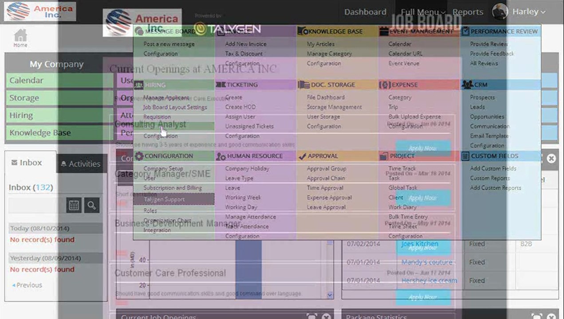Open the Storage tile in My Company
Viewport: 564px width, 319px height.
point(59,98)
